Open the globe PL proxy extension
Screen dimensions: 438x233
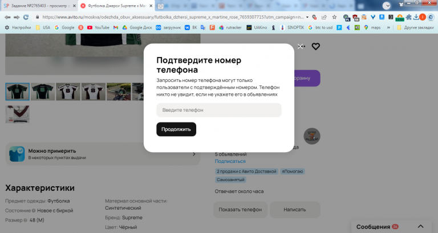point(347,18)
